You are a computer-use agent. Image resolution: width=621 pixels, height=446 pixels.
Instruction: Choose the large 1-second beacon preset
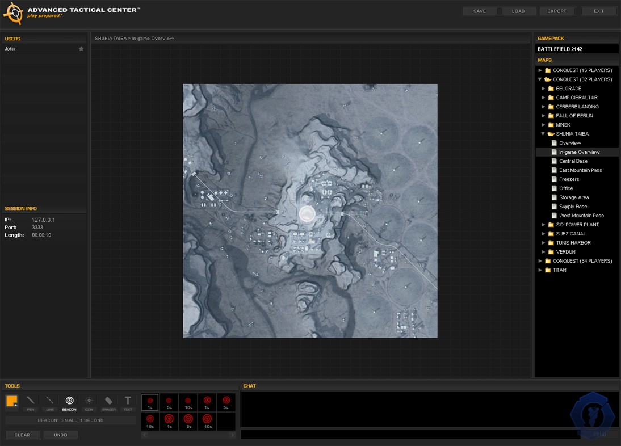169,422
